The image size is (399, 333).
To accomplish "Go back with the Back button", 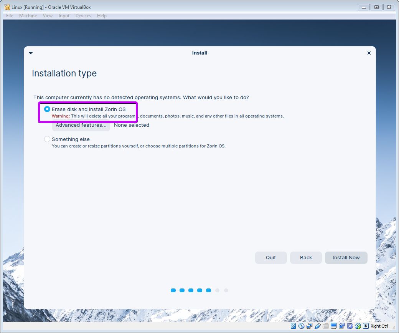I will (306, 258).
